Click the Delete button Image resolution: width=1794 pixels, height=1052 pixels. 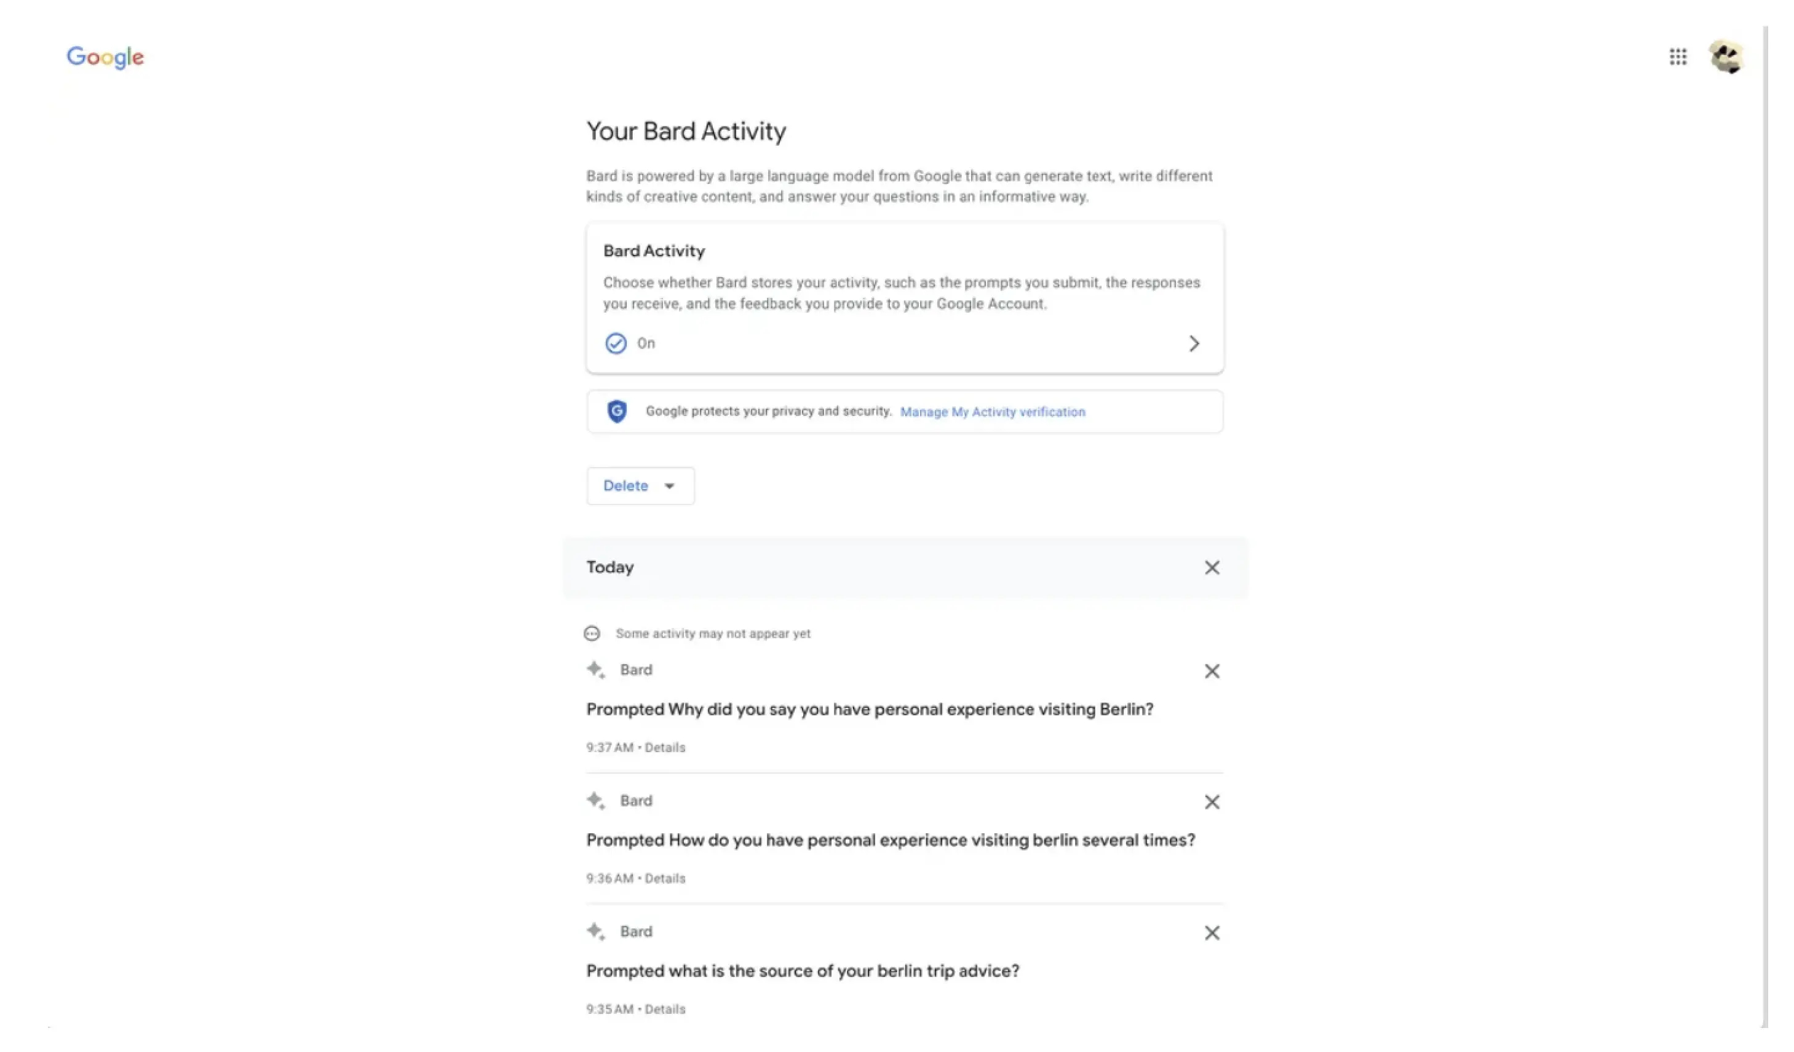[x=627, y=486]
